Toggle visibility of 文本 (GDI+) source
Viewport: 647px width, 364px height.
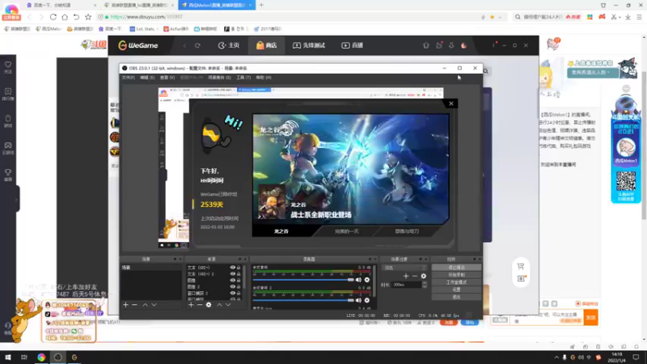233,268
